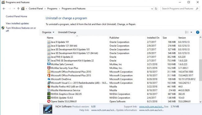Image resolution: width=202 pixels, height=115 pixels.
Task: Click the Java 8 Update 101 icon
Action: coord(49,42)
